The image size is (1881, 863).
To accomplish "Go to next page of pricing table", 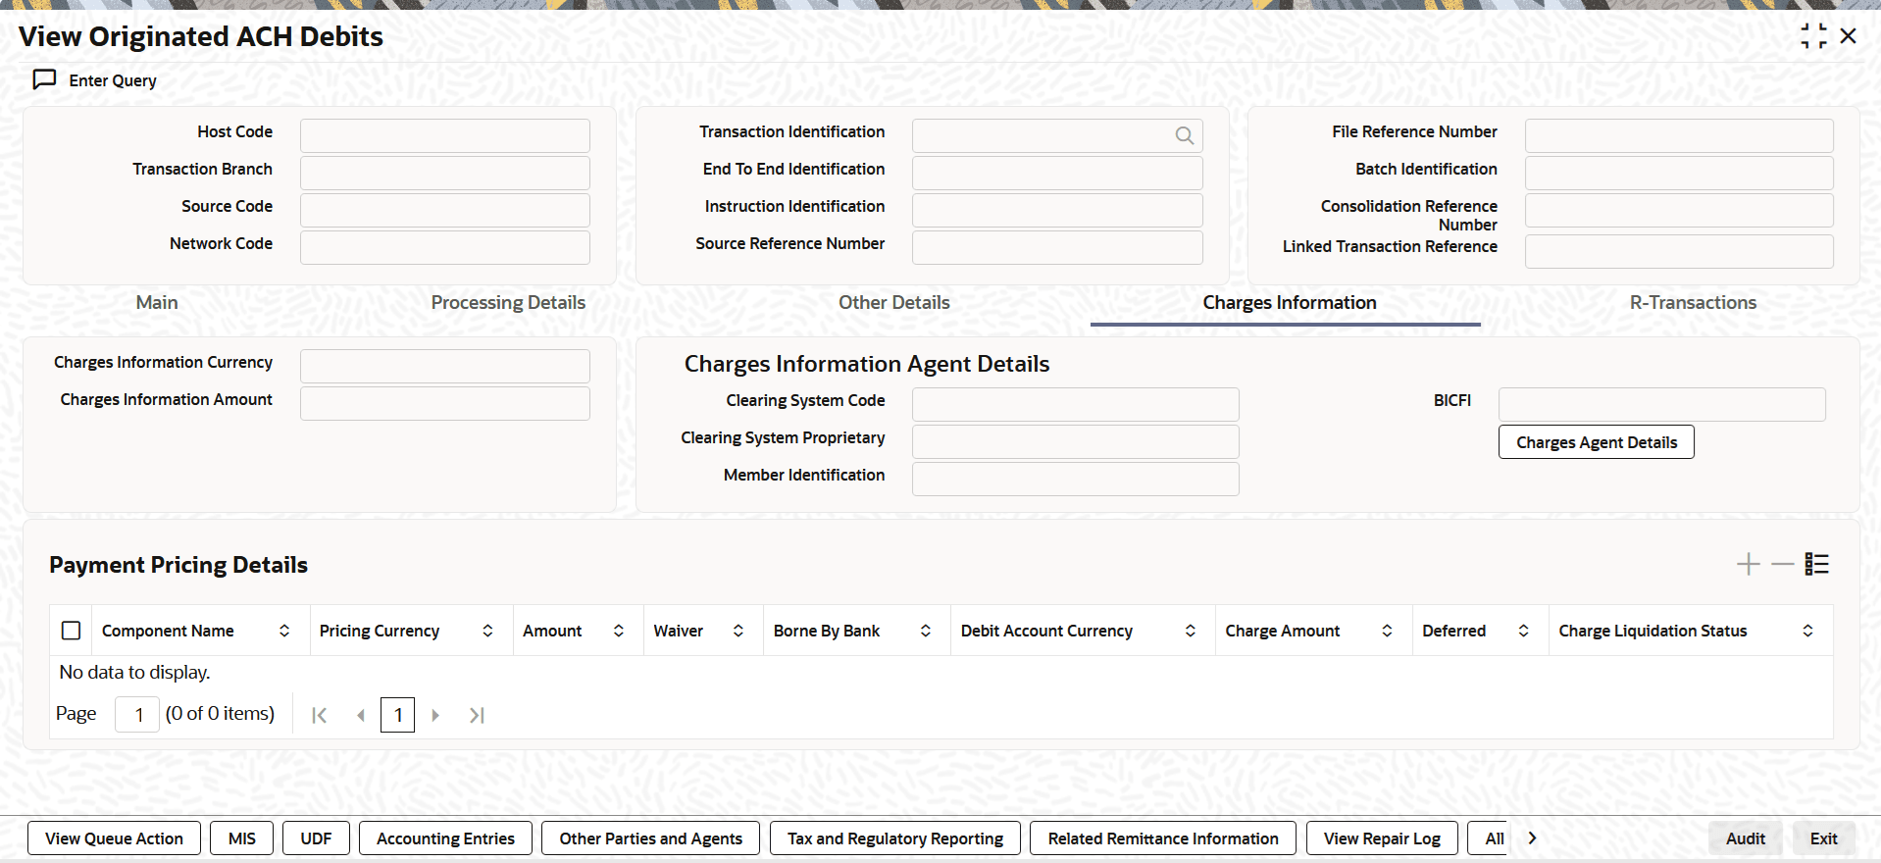I will tap(435, 715).
